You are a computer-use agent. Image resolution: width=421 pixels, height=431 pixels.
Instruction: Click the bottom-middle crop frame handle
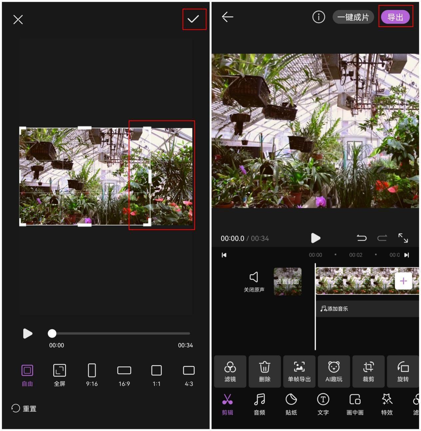(85, 225)
